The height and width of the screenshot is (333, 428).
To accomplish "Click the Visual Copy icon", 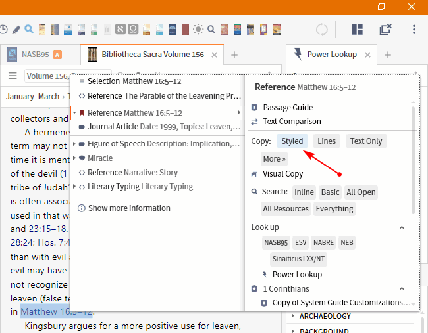I will [254, 174].
